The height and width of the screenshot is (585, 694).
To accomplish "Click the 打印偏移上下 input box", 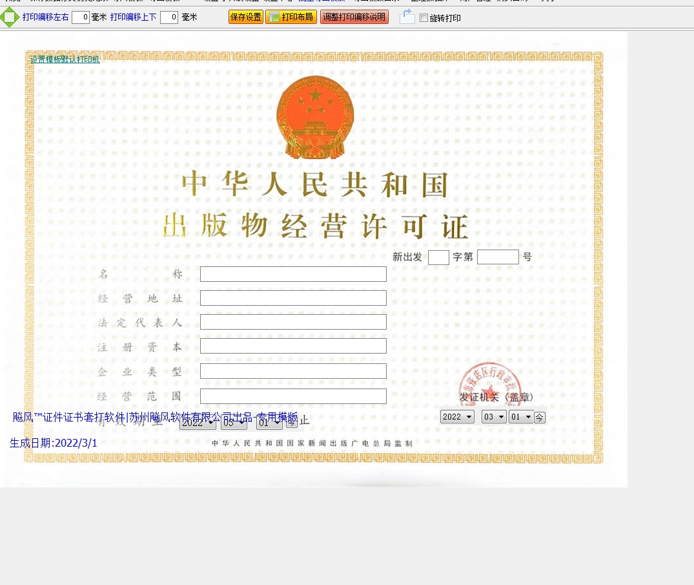I will coord(169,17).
